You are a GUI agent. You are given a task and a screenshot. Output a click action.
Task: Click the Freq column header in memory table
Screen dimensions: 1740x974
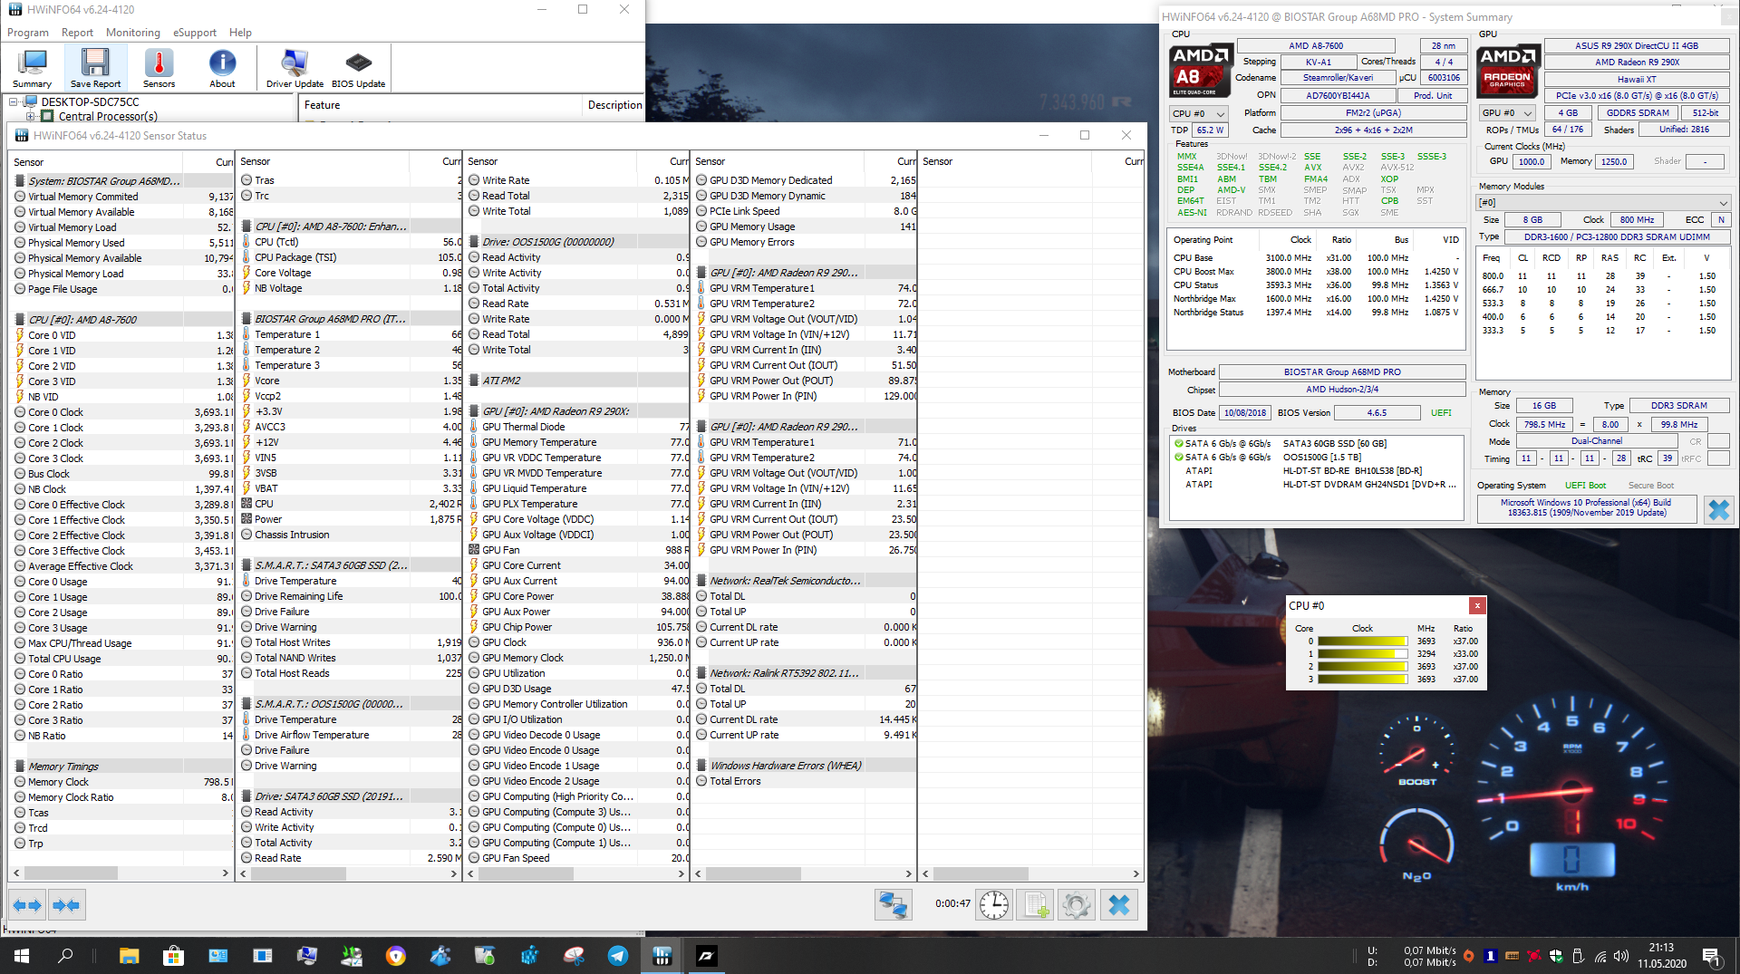1491,258
